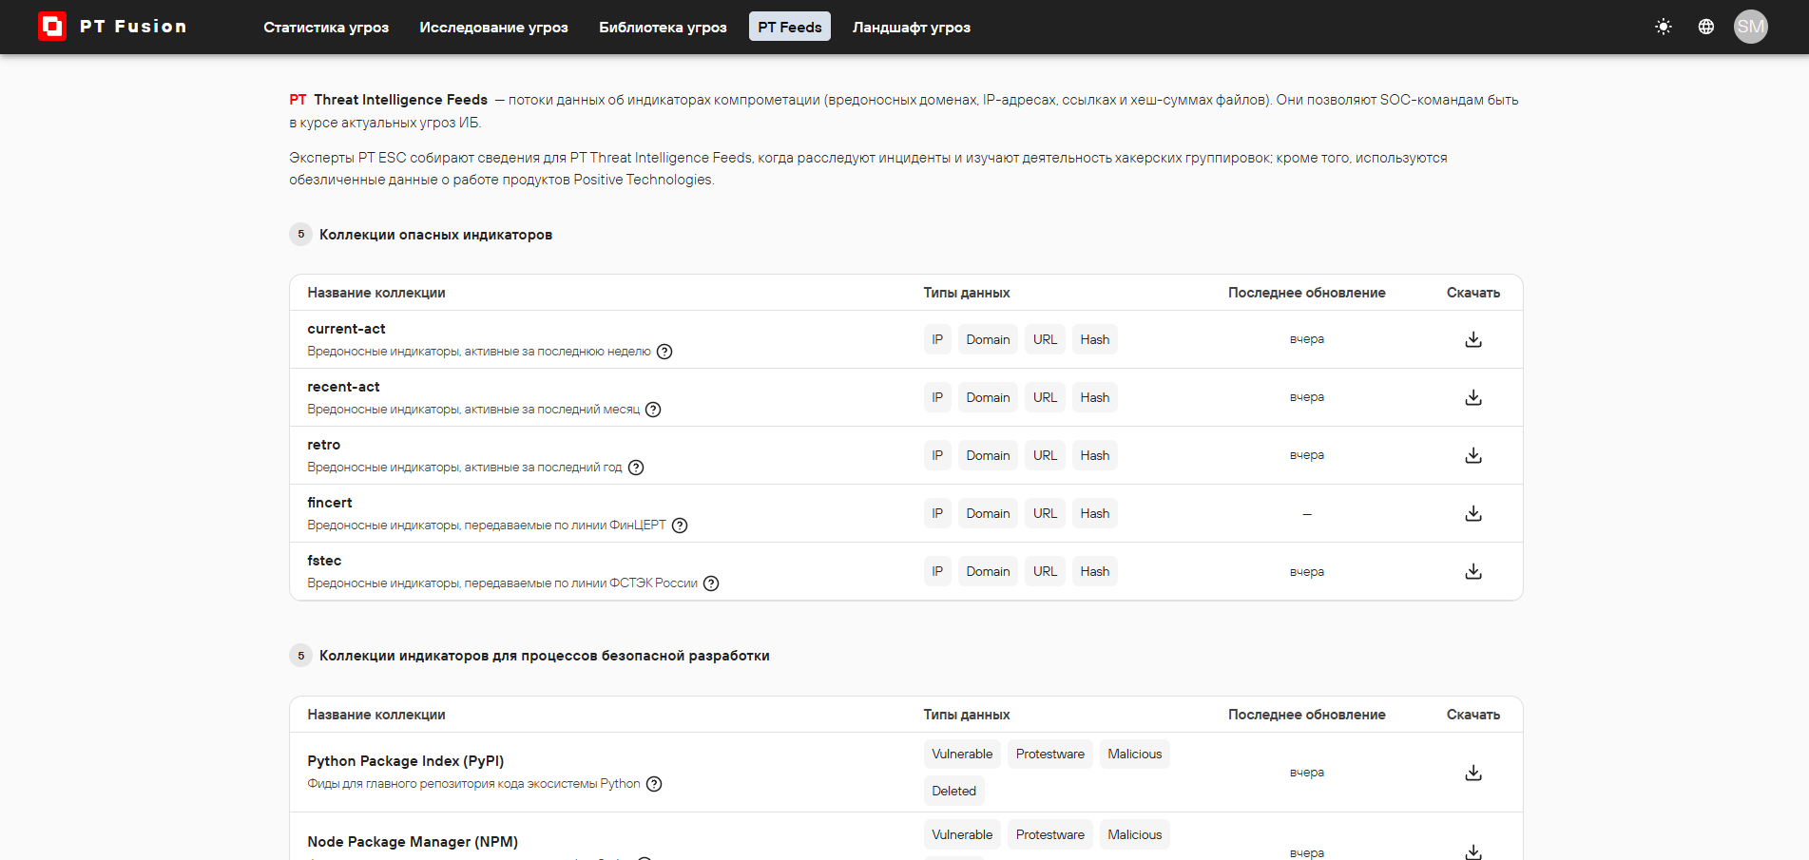Download the Python Package Index feed
1809x860 pixels.
(x=1473, y=773)
